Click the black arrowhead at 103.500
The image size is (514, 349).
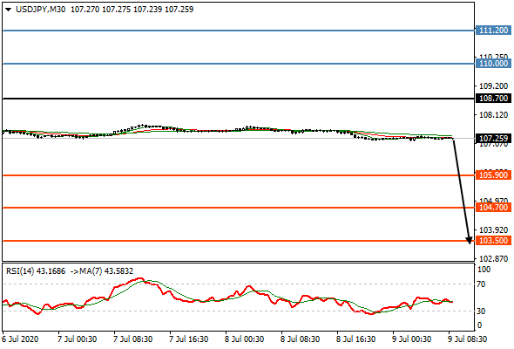[469, 241]
